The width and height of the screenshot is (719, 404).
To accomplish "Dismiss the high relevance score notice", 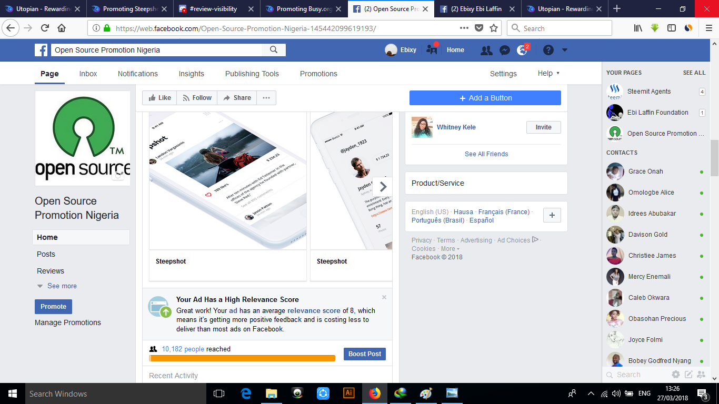I will coord(384,297).
